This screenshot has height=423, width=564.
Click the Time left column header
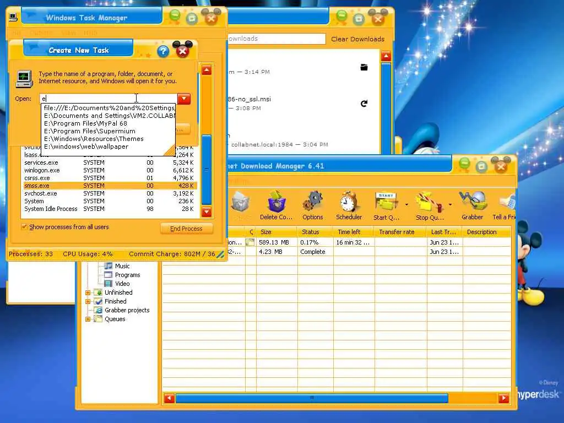[354, 232]
